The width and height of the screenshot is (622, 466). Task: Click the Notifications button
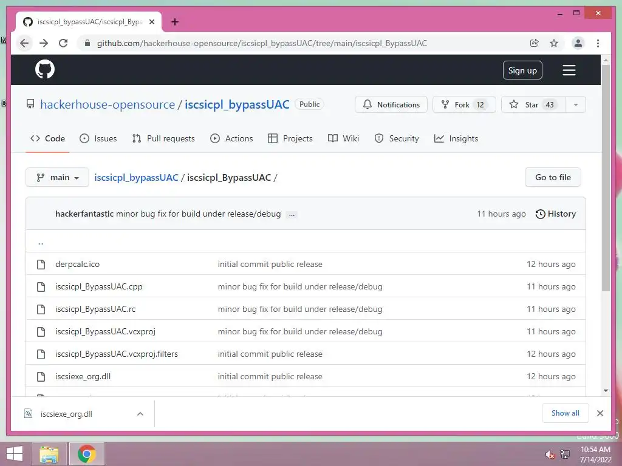(x=391, y=104)
